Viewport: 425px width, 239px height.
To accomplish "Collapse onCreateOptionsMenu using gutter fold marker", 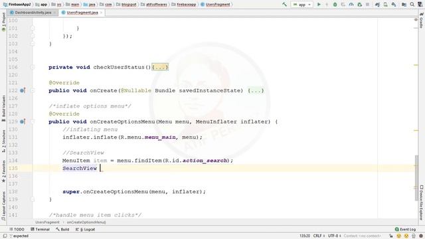I will coord(33,121).
